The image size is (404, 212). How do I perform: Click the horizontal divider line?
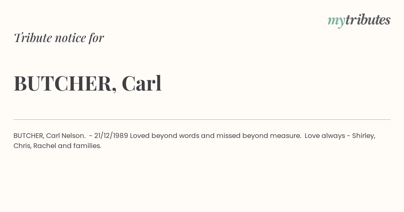pos(202,119)
